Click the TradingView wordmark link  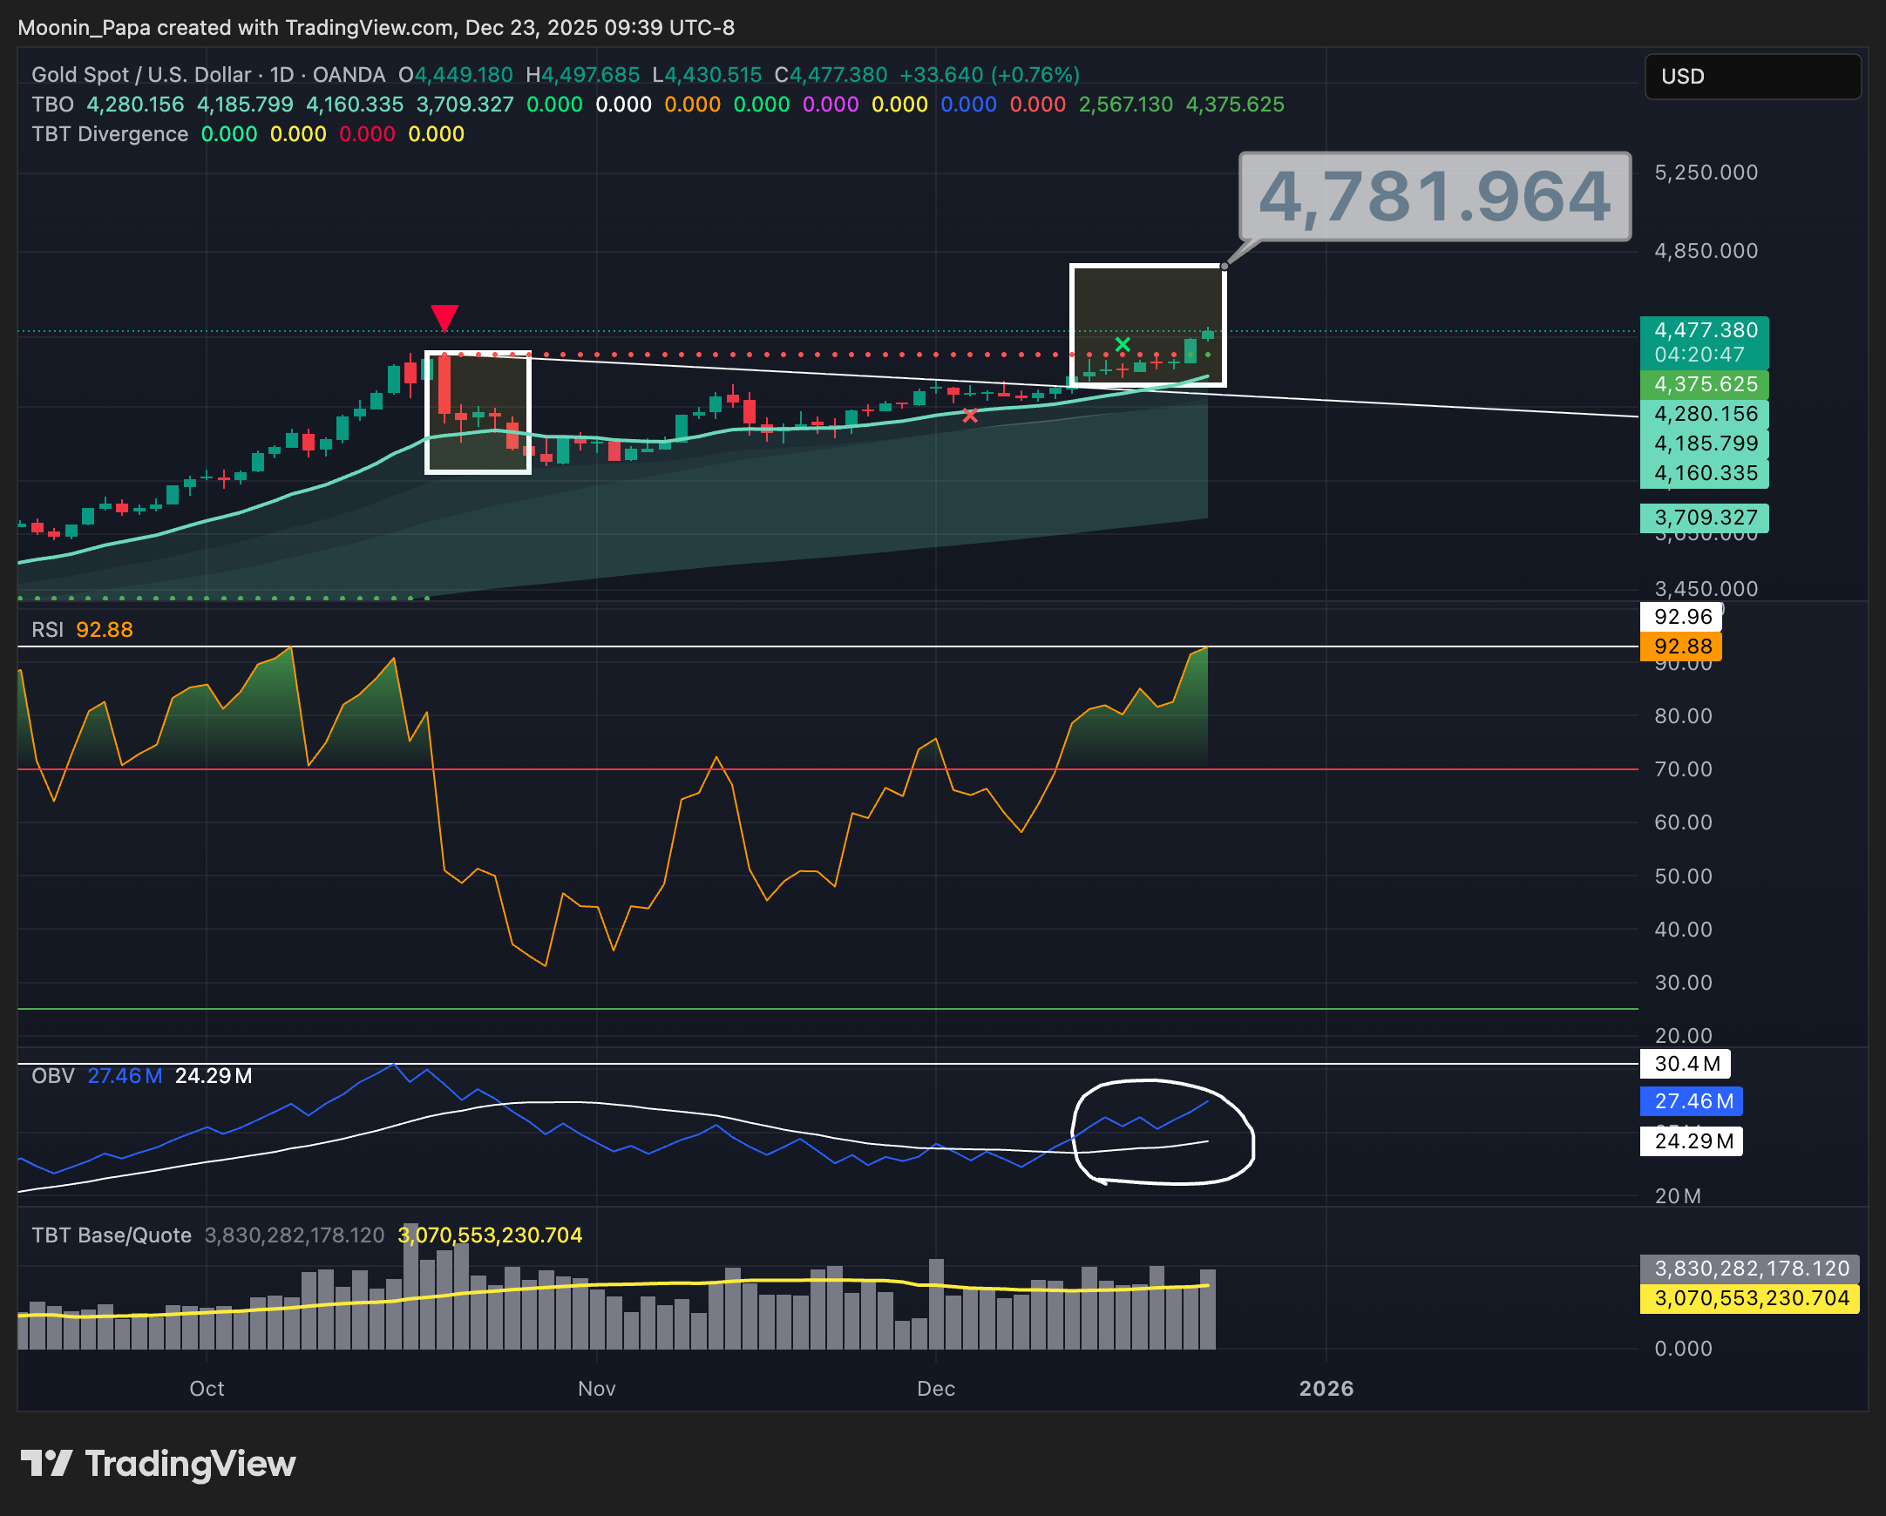tap(190, 1463)
